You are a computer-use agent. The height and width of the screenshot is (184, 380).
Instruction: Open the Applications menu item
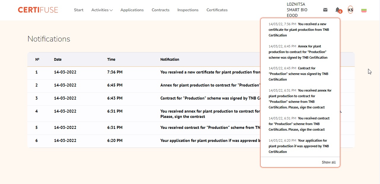[132, 10]
